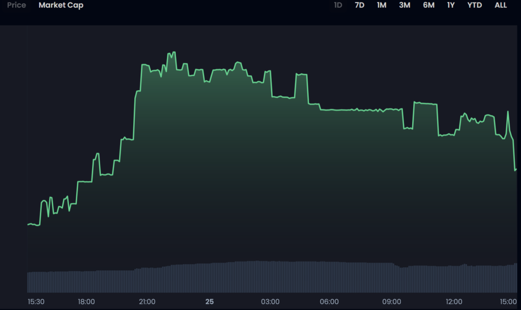Click the 09:00 time axis label

(x=392, y=302)
